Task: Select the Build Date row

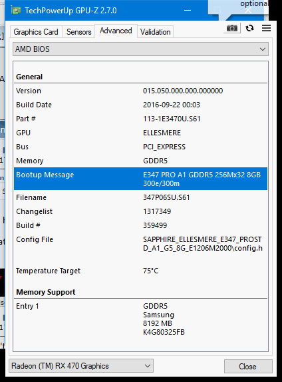Action: click(140, 105)
